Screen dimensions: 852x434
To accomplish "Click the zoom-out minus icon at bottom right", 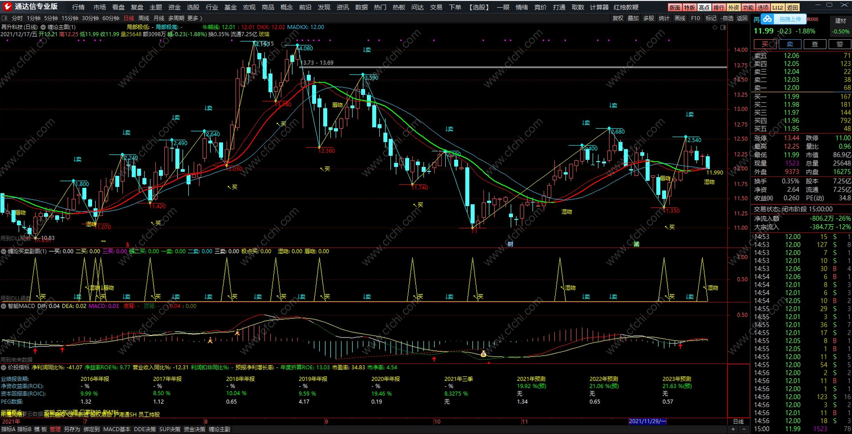I will coord(744,429).
